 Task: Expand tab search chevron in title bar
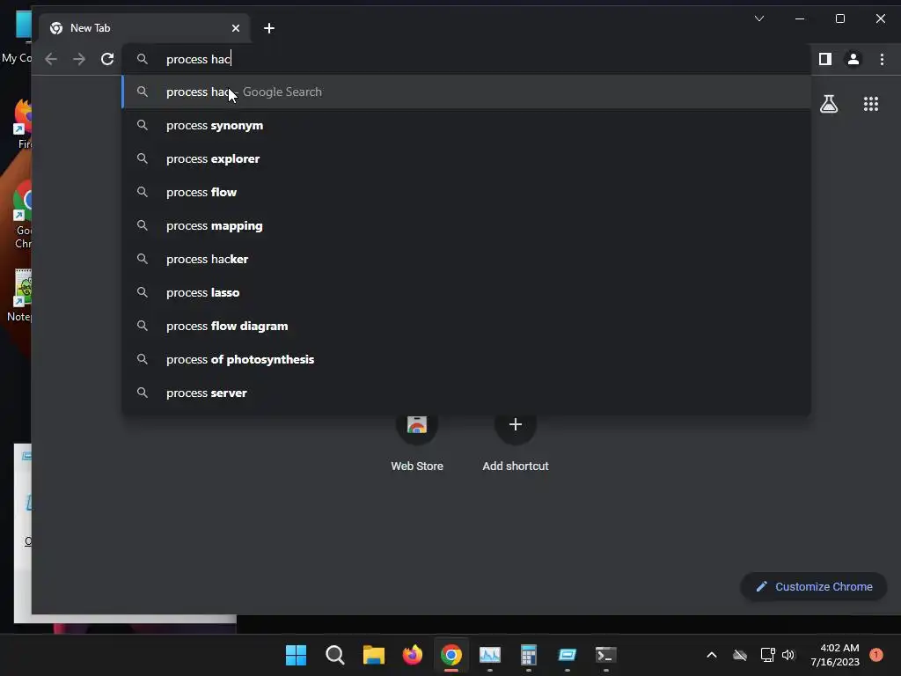tap(759, 18)
